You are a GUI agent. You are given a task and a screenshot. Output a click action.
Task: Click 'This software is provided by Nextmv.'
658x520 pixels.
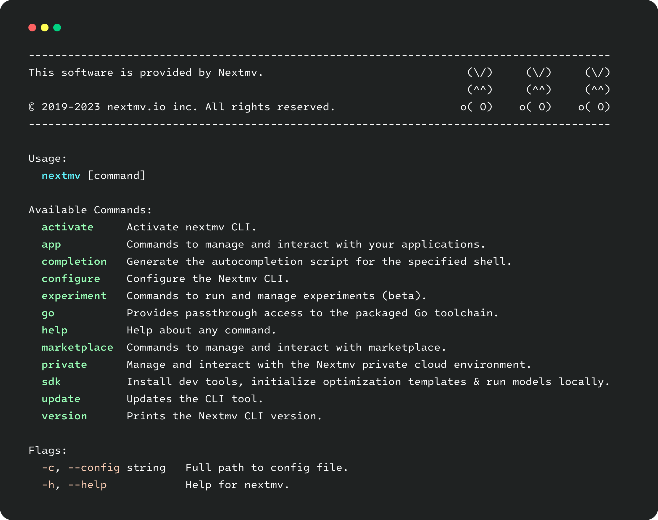(146, 73)
